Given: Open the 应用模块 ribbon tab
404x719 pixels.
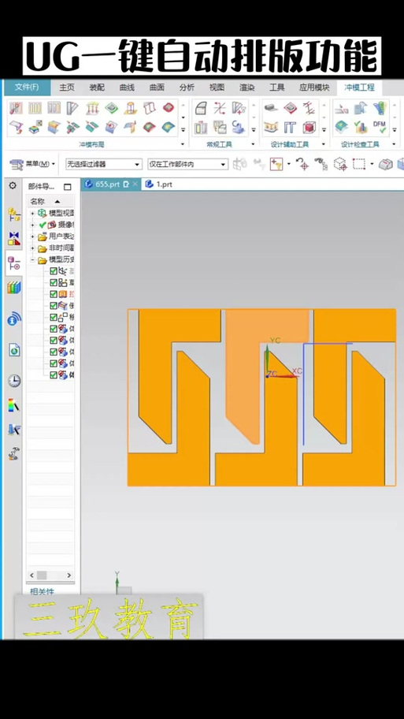Looking at the screenshot, I should pos(314,88).
